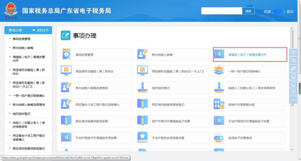
Task: Click the 搜索 search button
Action: click(248, 11)
